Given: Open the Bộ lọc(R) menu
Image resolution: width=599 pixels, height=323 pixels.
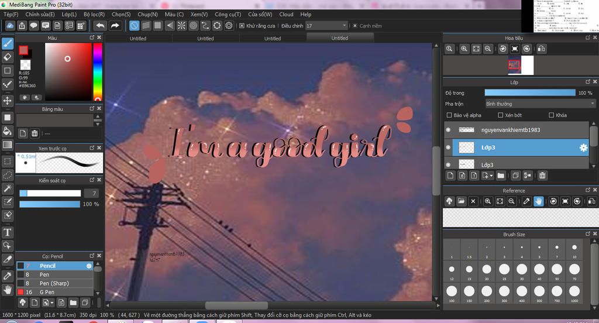Looking at the screenshot, I should 94,14.
